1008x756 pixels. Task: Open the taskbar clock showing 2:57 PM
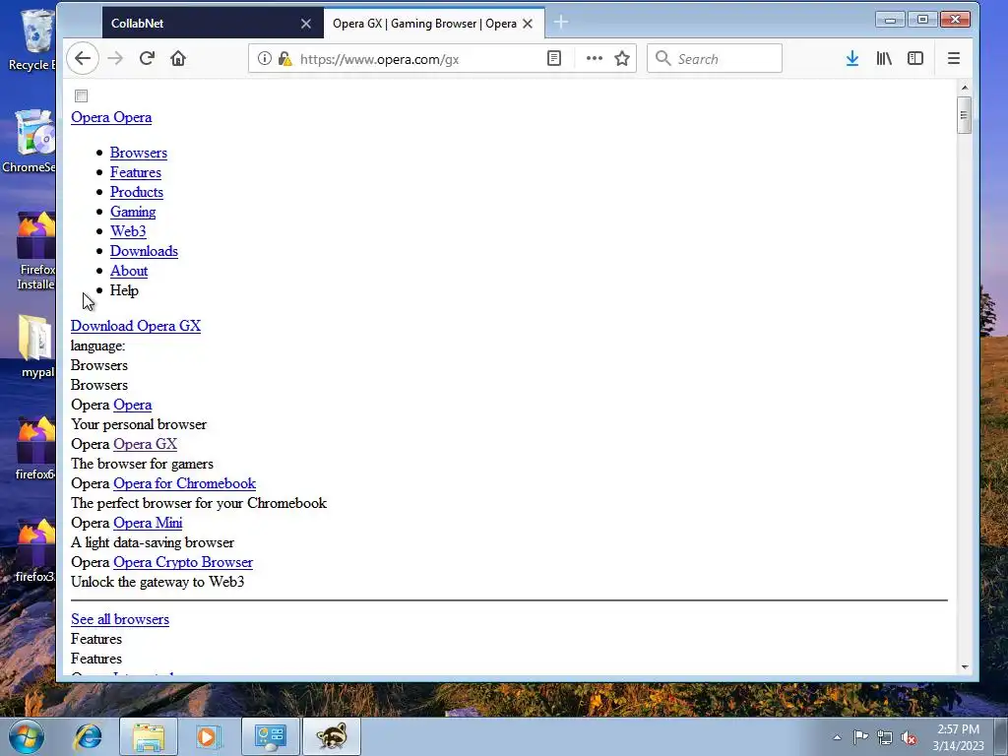(958, 737)
